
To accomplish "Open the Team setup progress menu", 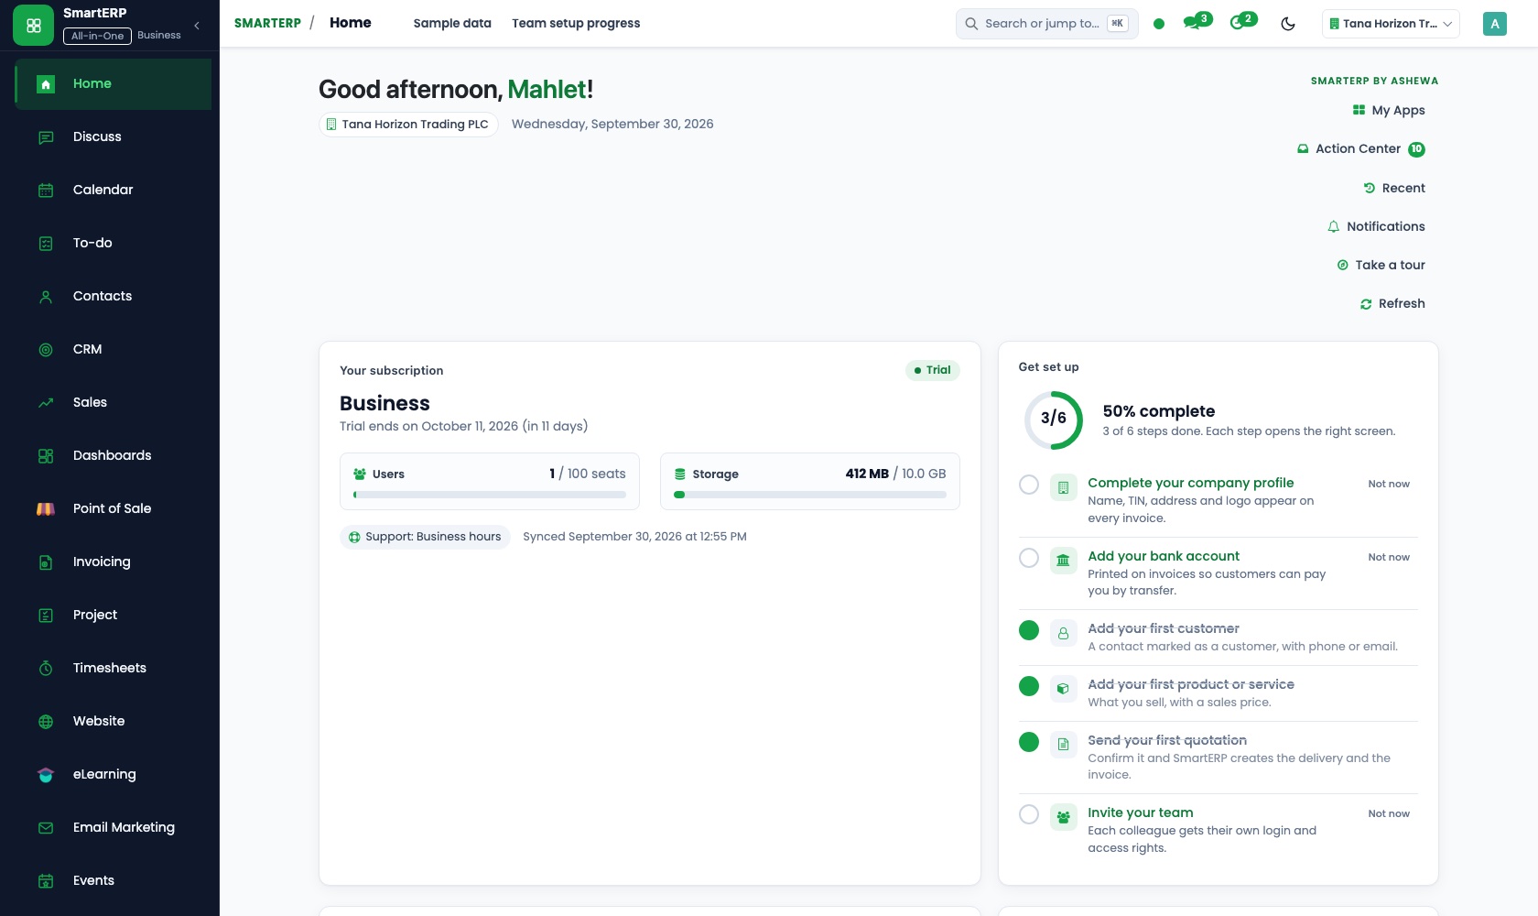I will click(576, 24).
